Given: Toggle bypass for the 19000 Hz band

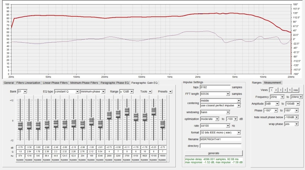Looking at the screenshot, I should tap(163, 159).
